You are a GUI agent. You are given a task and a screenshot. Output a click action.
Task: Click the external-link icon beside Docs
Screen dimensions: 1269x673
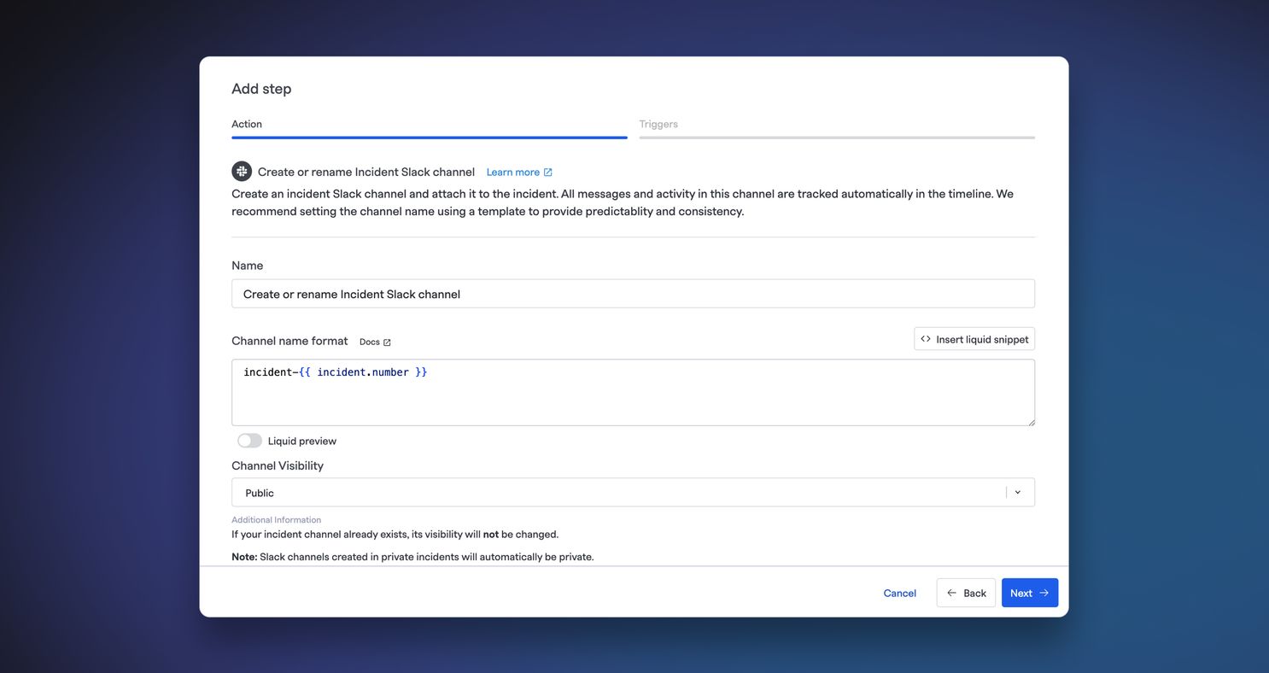click(387, 342)
